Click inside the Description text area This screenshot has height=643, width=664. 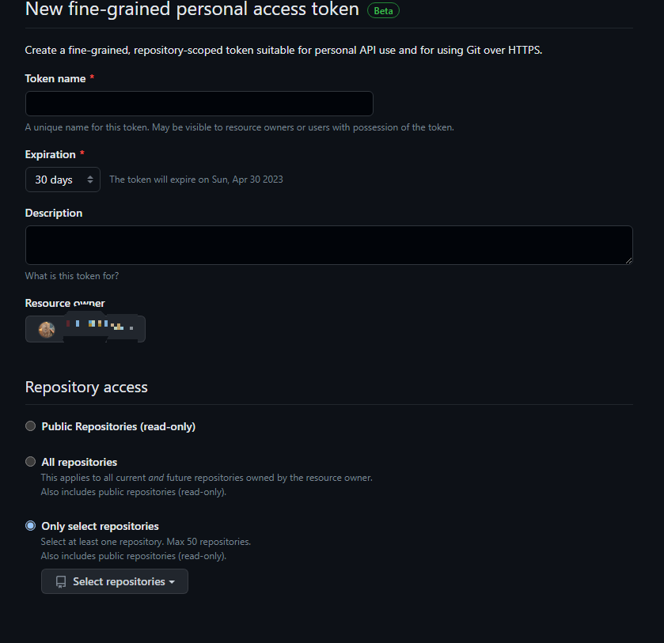coord(329,245)
